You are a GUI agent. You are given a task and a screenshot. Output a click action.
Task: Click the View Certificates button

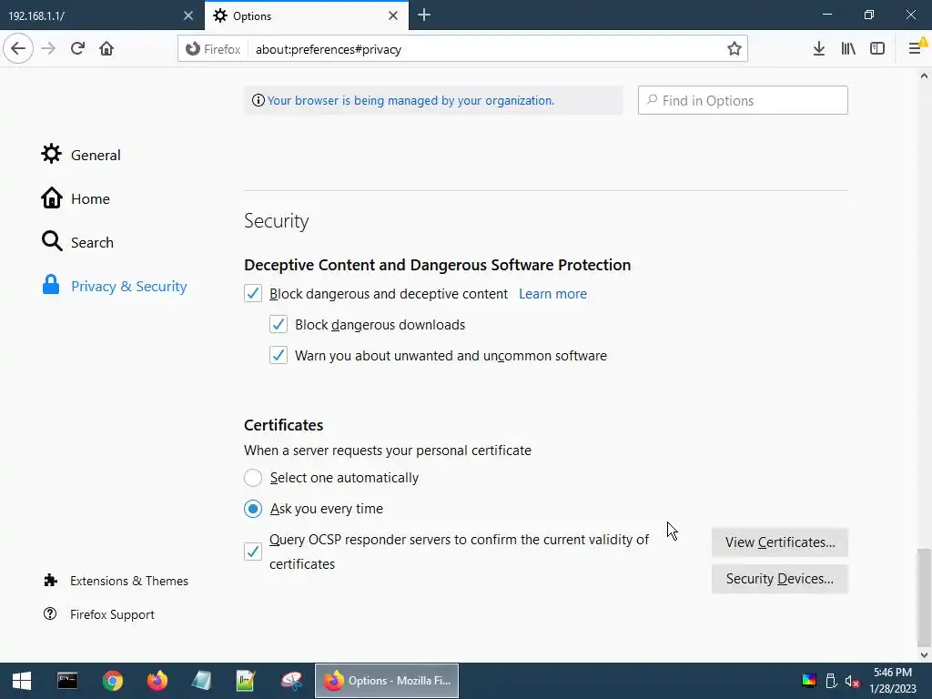[x=779, y=542]
